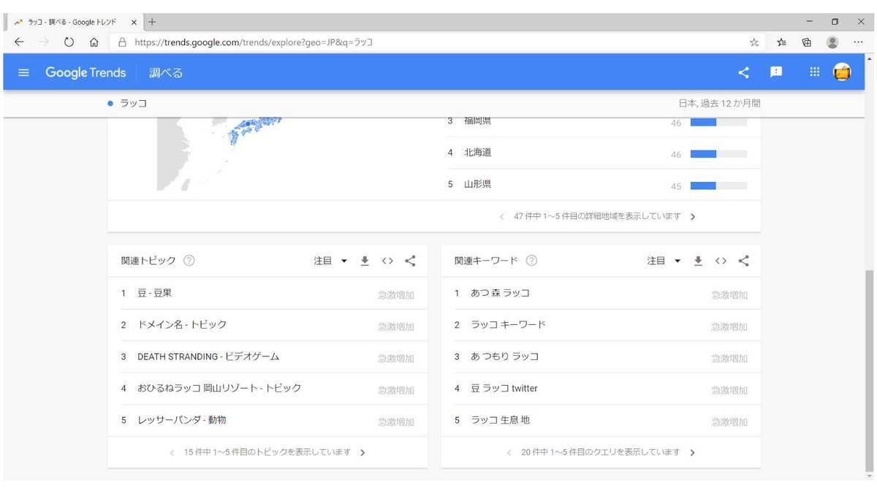Open query 豆 ラッコ twitter
Screen dimensions: 877x493
(x=601, y=389)
